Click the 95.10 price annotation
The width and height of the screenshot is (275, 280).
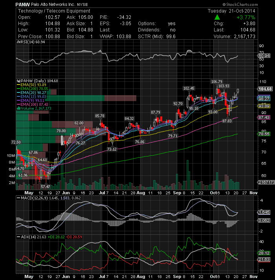click(194, 108)
